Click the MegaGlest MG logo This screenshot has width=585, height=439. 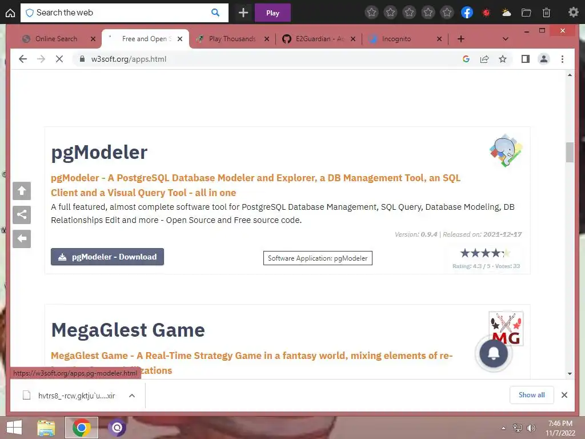tap(506, 329)
